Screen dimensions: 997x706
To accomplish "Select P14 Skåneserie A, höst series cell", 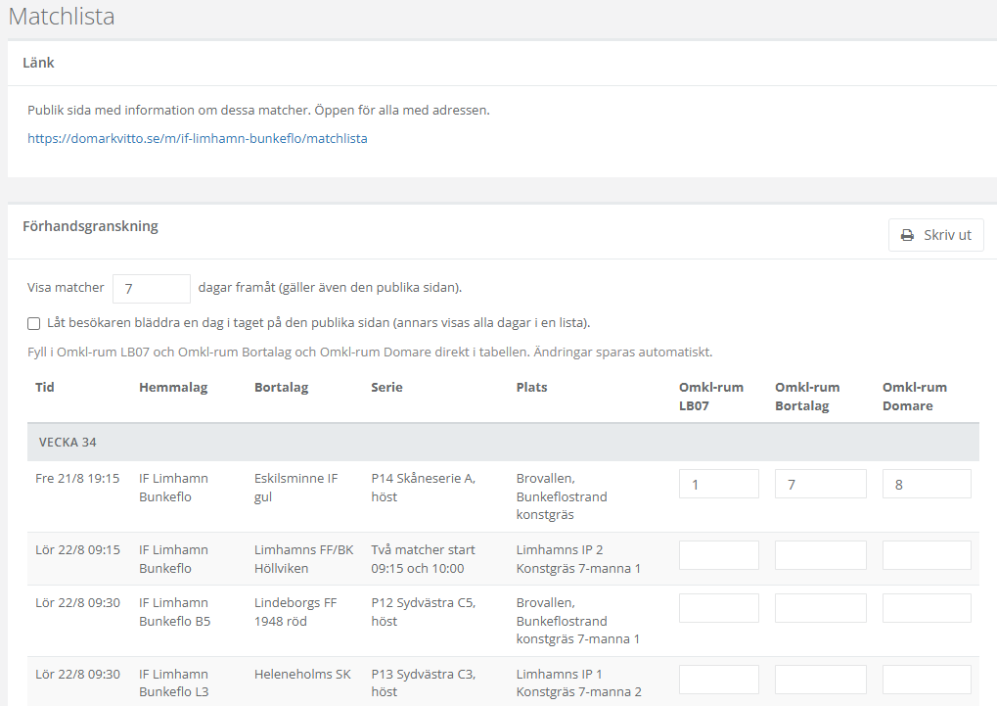I will pyautogui.click(x=424, y=488).
